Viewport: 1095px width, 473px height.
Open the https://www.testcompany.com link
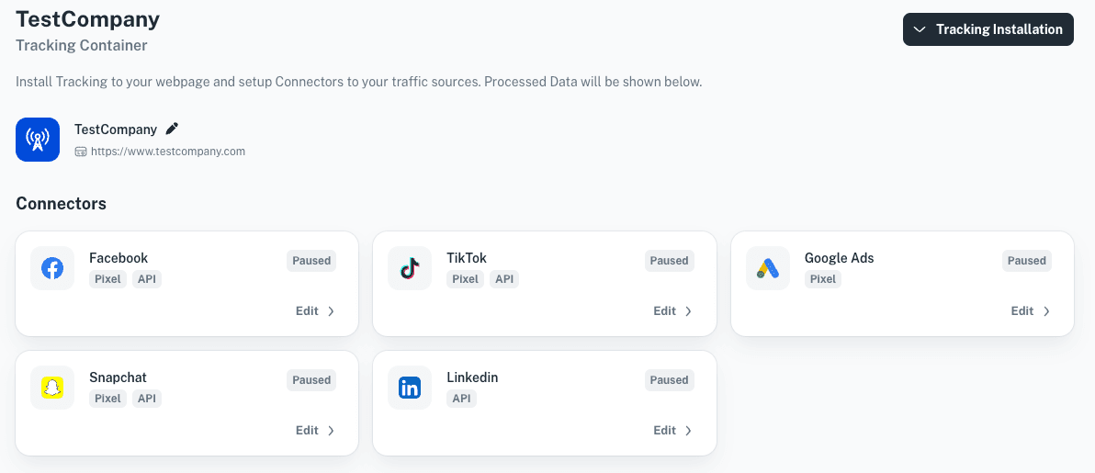(167, 151)
